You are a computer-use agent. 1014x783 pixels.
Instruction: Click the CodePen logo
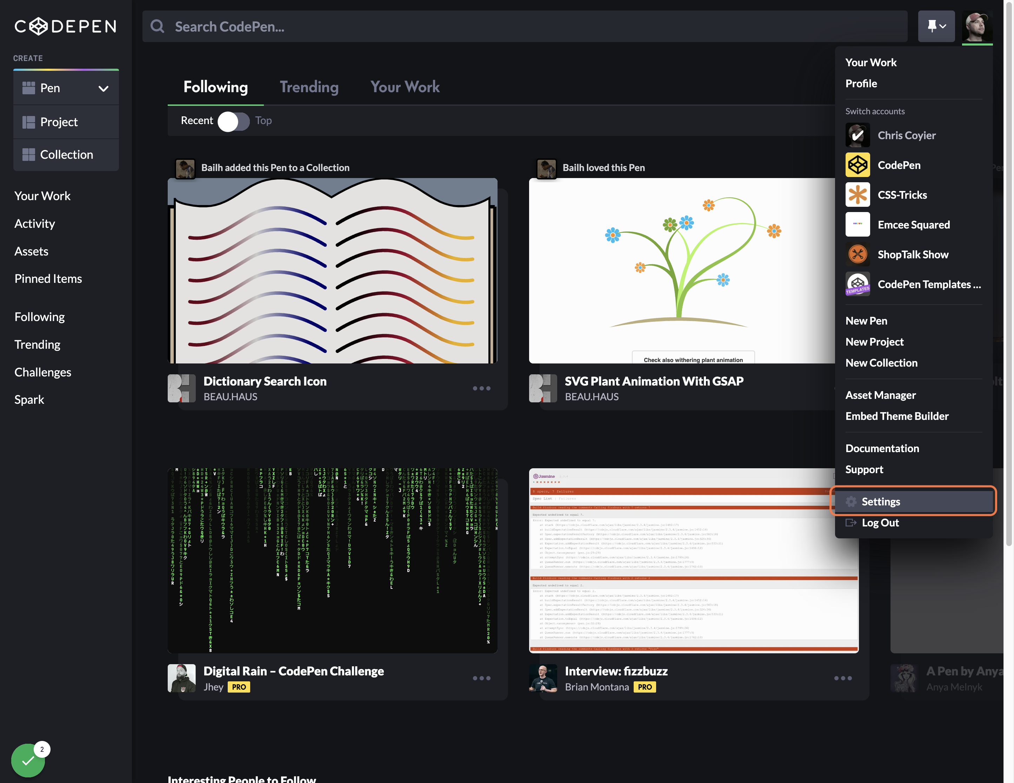(x=65, y=26)
